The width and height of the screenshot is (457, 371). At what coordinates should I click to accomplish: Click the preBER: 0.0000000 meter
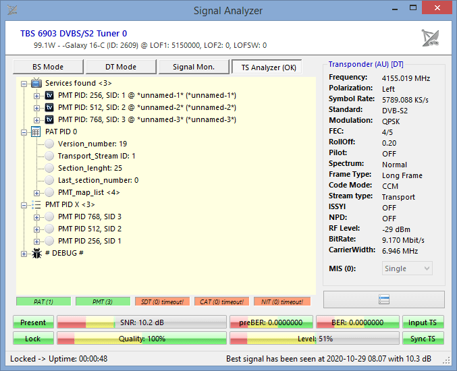coord(271,322)
